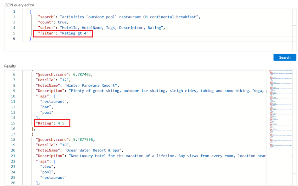Click the Winter Panorama Resort hotel name

(x=92, y=85)
